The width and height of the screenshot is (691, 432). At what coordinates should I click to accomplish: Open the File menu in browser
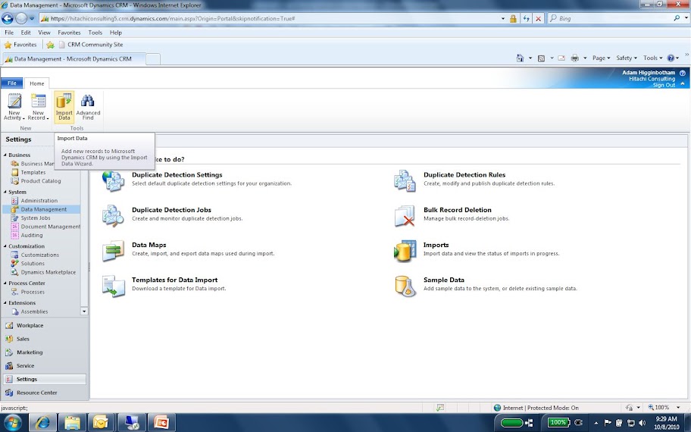pyautogui.click(x=9, y=33)
